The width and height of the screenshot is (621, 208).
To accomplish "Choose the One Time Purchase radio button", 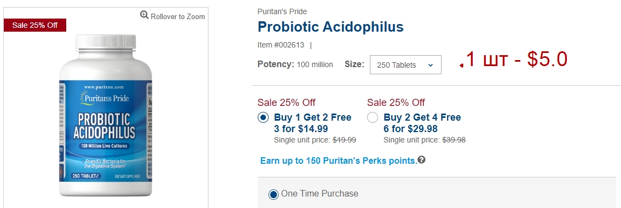I will click(x=273, y=194).
